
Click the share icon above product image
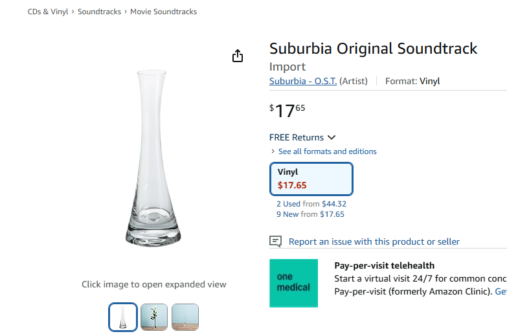point(238,56)
